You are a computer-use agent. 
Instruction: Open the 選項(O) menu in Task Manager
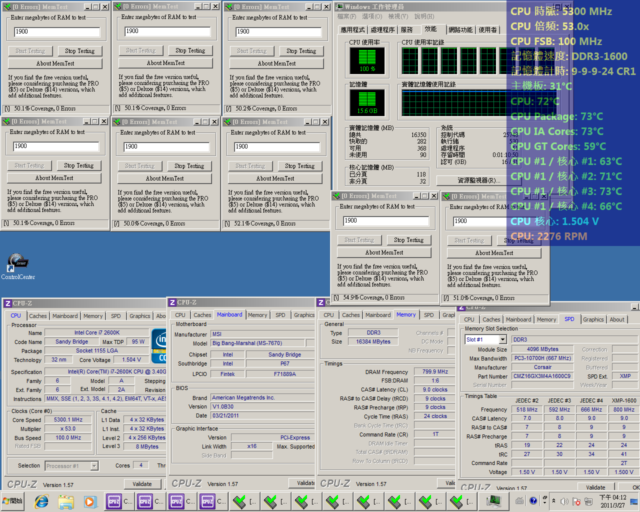pos(372,17)
